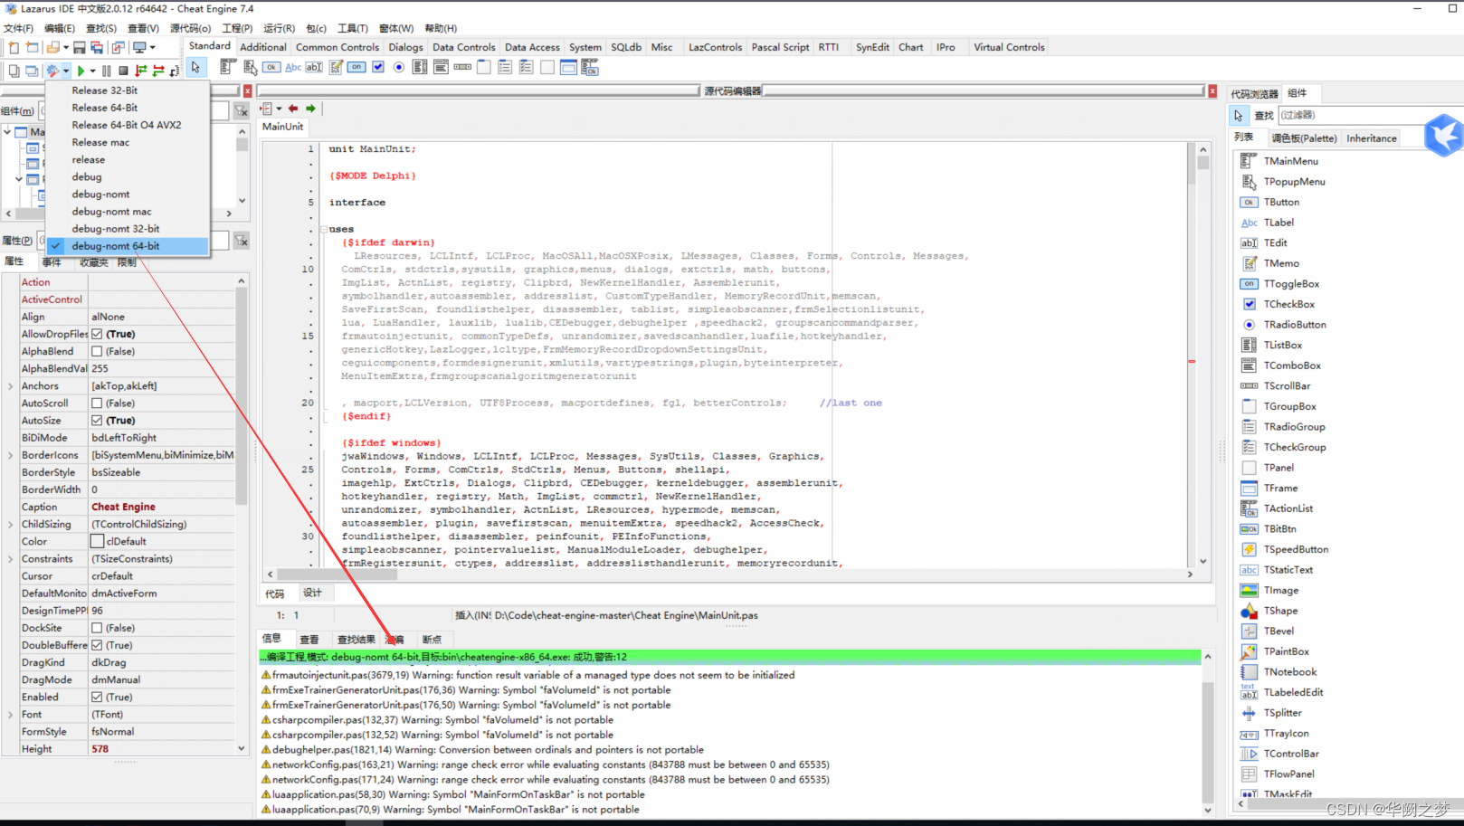1464x826 pixels.
Task: Click the Stop execution icon
Action: tap(123, 71)
